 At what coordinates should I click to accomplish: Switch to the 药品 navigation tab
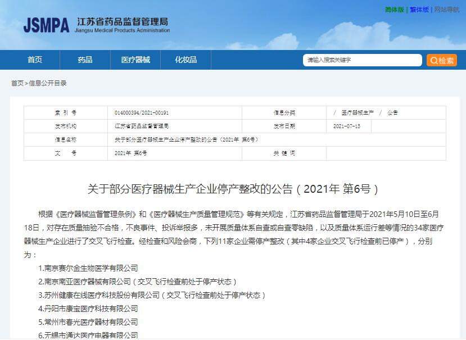tap(85, 60)
